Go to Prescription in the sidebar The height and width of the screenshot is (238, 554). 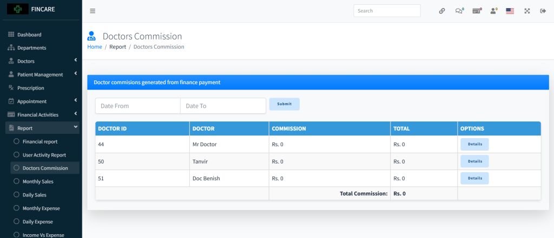pyautogui.click(x=30, y=88)
